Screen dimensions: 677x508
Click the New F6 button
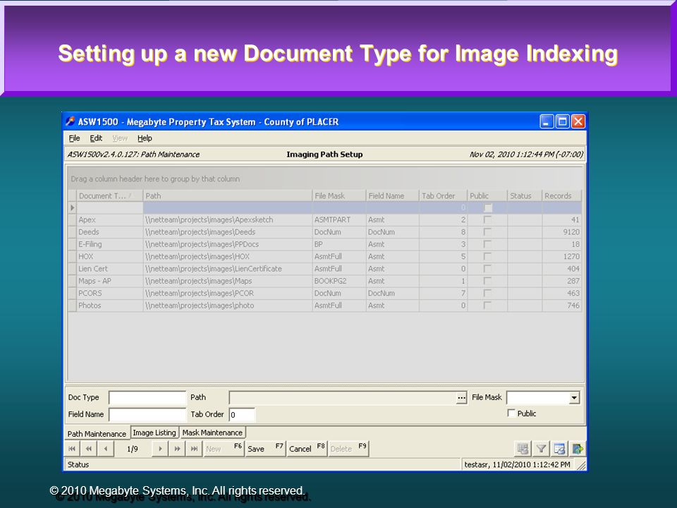point(224,449)
